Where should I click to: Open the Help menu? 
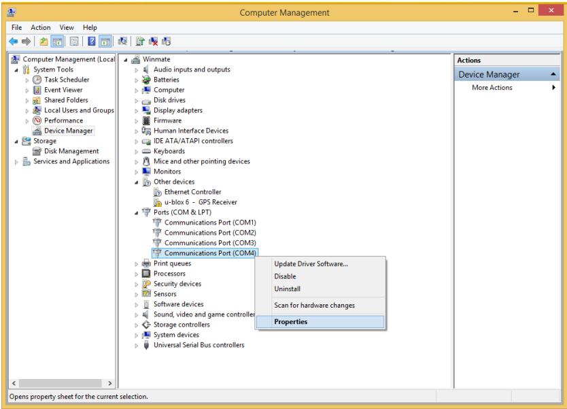pos(90,27)
